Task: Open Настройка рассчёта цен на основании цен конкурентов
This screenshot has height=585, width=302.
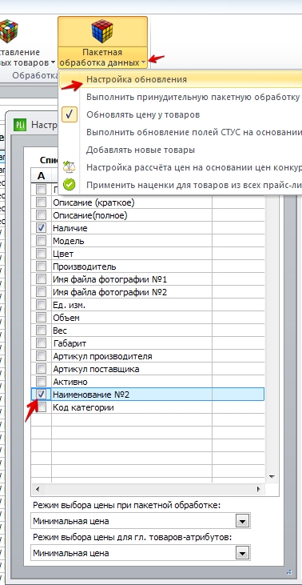Action: click(x=193, y=167)
